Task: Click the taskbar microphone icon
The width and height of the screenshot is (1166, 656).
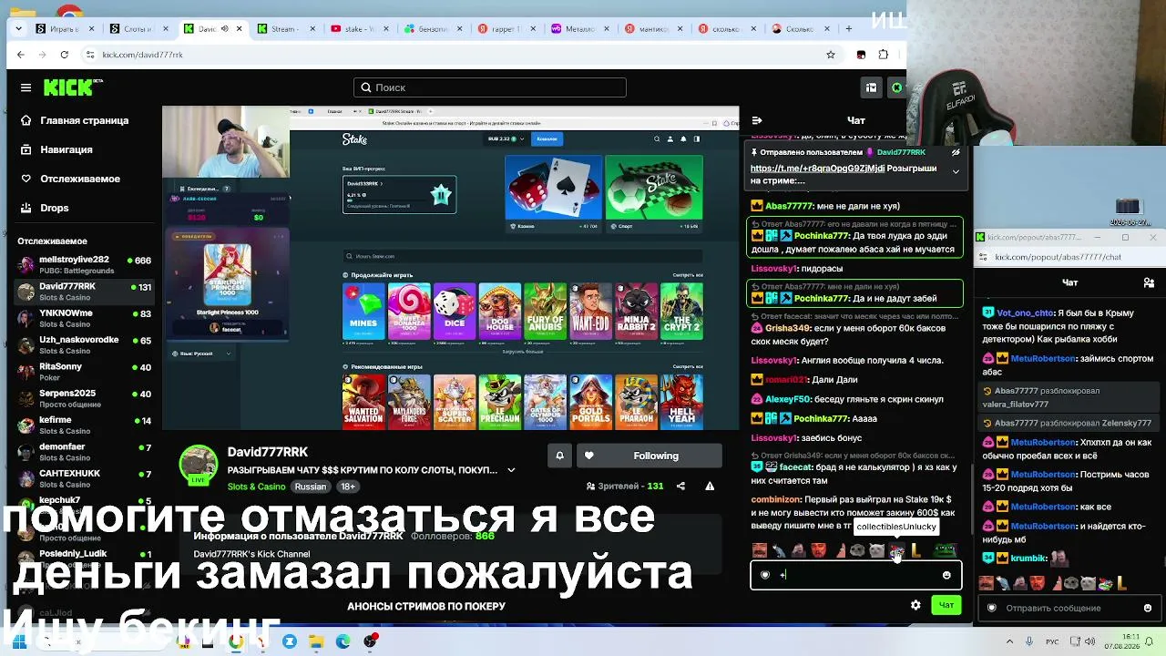Action: [1029, 641]
